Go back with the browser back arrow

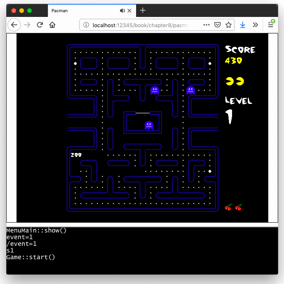tap(14, 25)
